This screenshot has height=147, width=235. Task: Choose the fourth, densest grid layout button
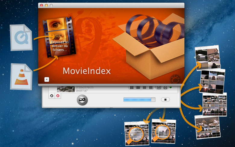point(151,88)
